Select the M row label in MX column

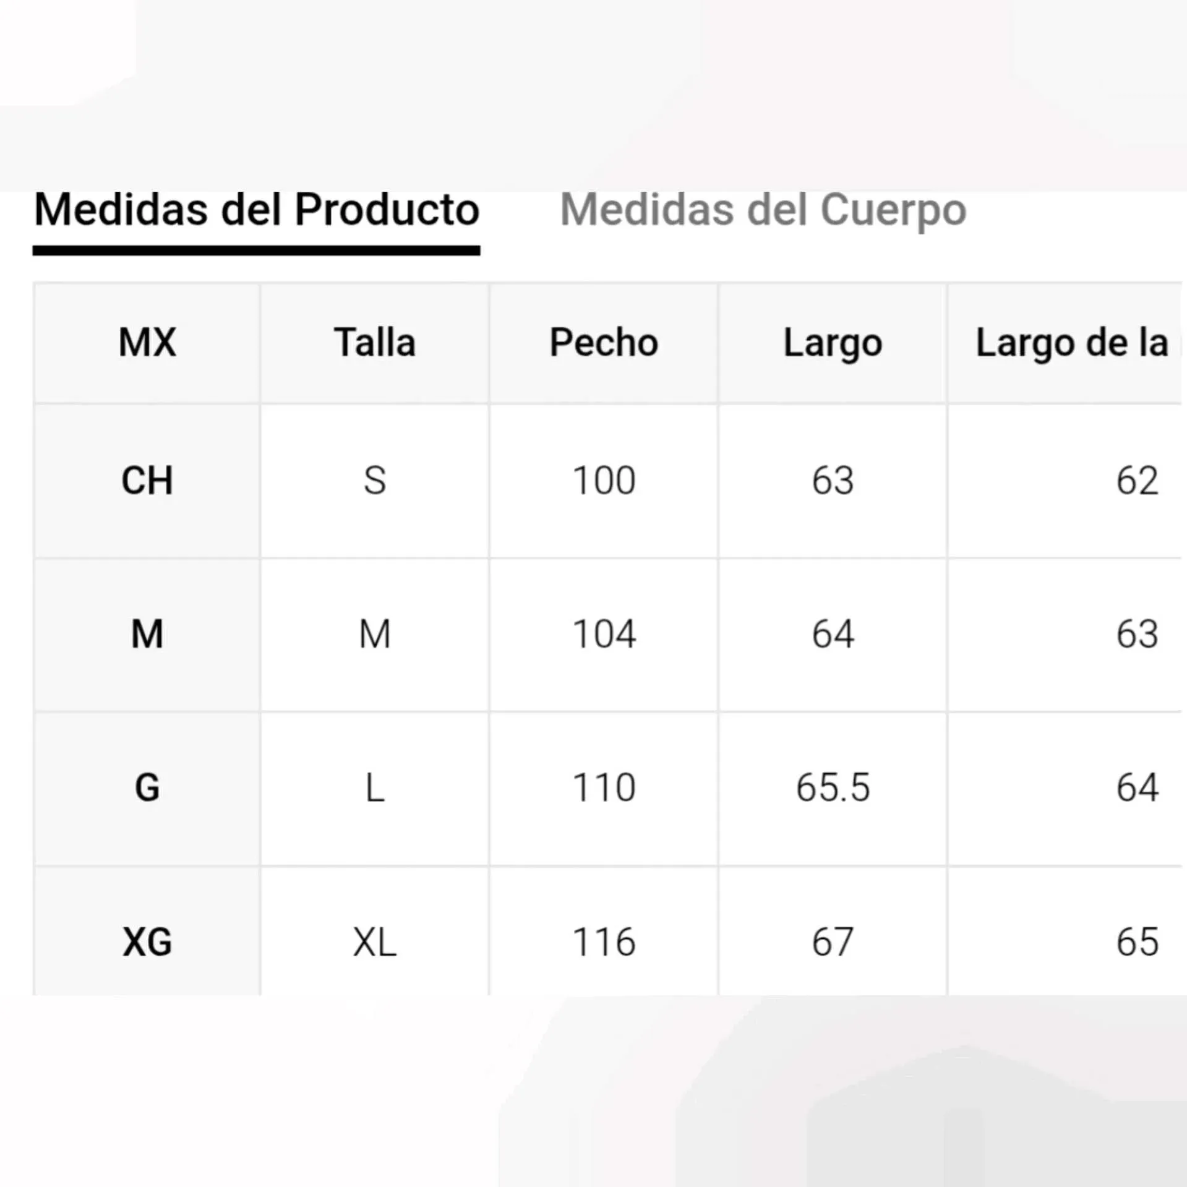(x=147, y=634)
